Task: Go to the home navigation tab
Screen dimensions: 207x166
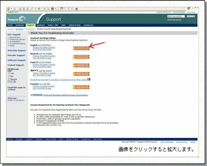Action: [10, 25]
